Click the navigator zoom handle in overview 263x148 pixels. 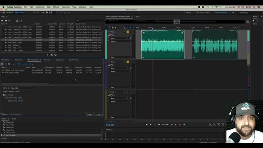tap(177, 21)
